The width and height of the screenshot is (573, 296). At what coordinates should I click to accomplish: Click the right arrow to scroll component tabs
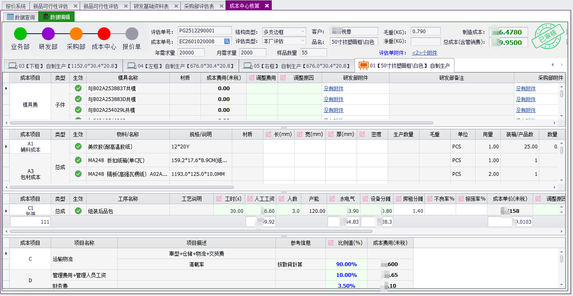coord(561,65)
